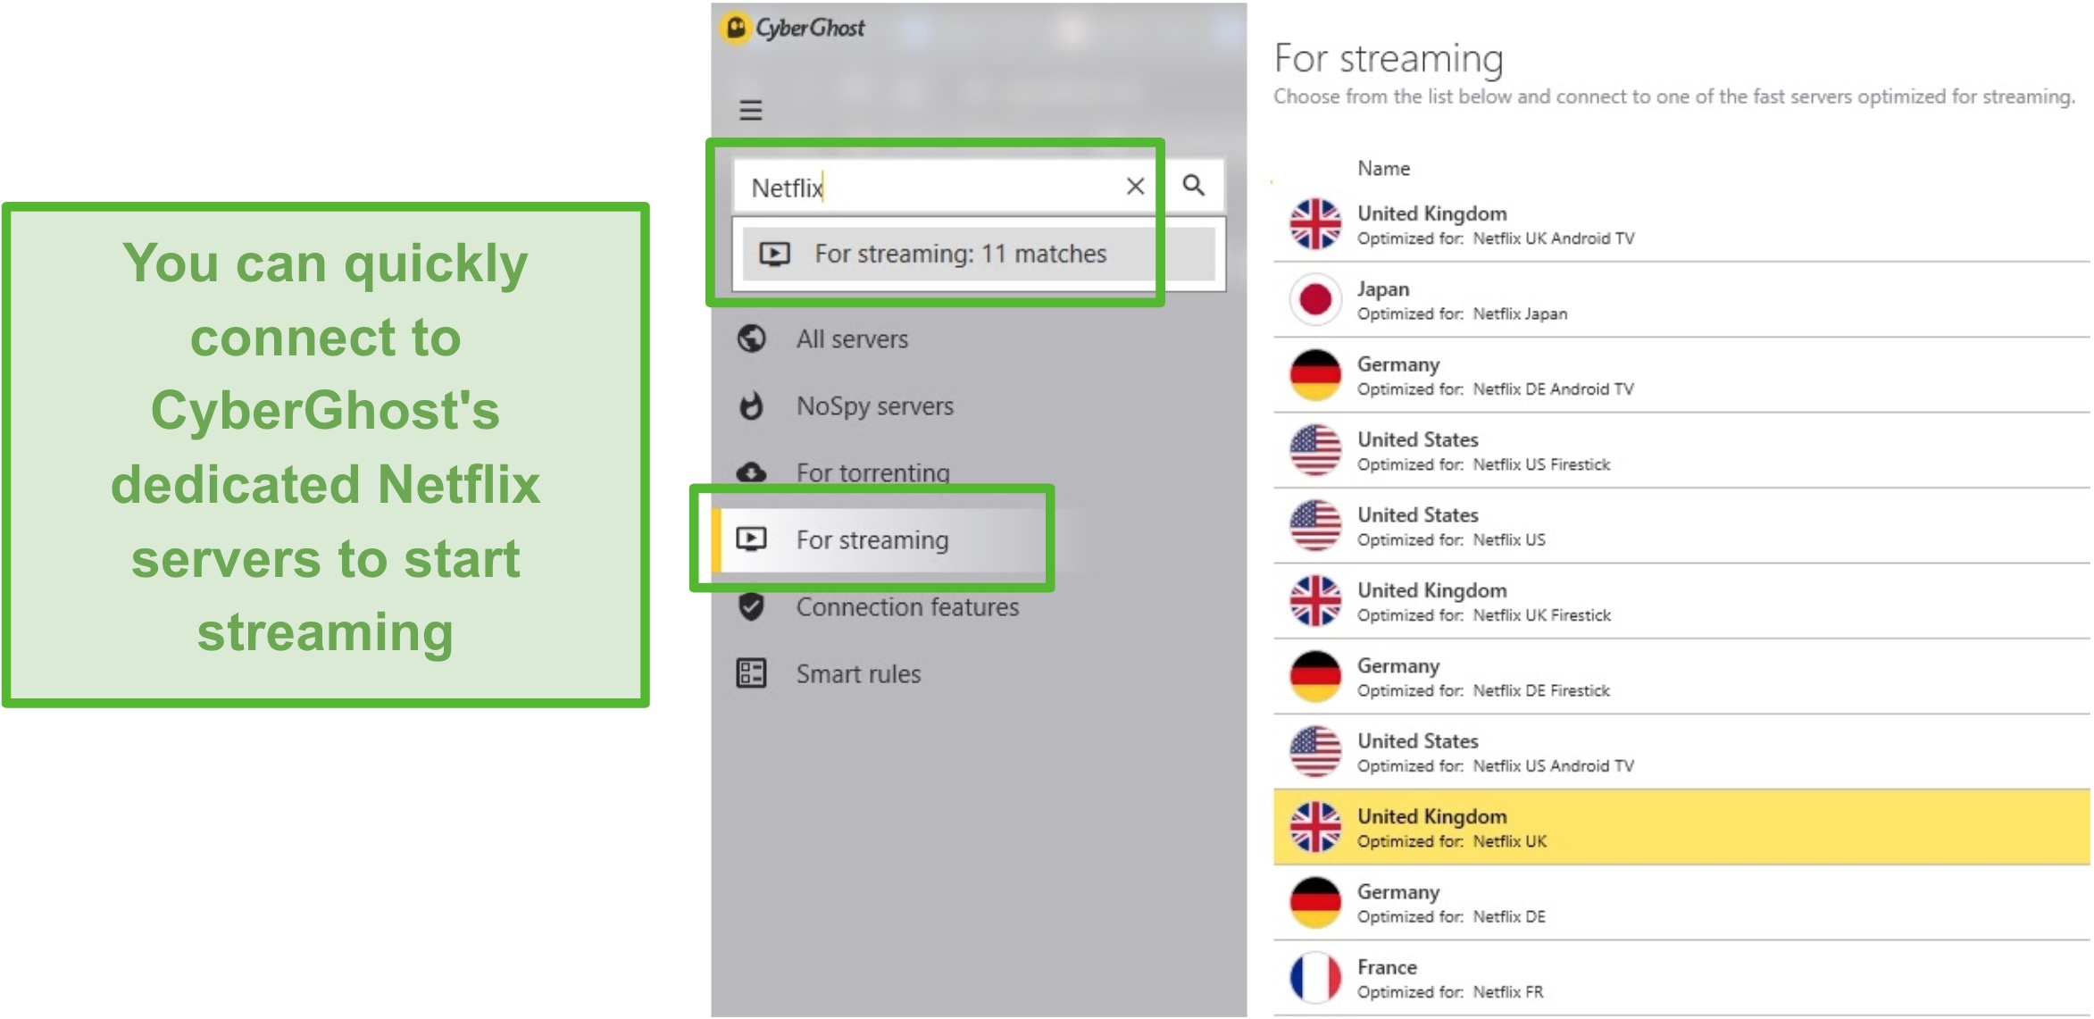Open Smart rules

pos(829,674)
